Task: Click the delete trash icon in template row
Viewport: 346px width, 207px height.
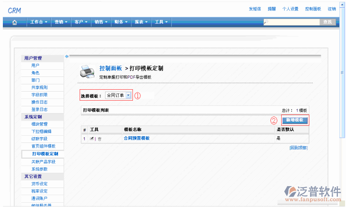Action: [x=99, y=139]
